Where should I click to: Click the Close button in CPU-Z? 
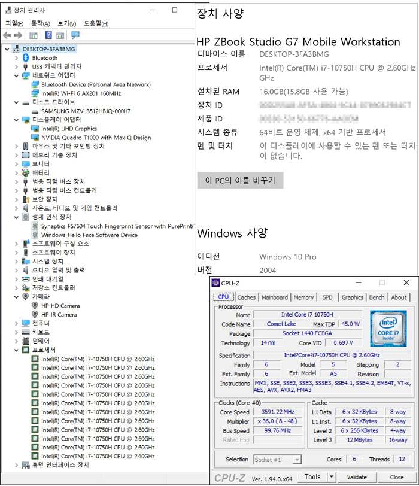click(397, 476)
